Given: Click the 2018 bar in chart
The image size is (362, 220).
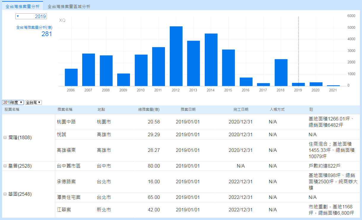Looking at the screenshot, I should [281, 73].
